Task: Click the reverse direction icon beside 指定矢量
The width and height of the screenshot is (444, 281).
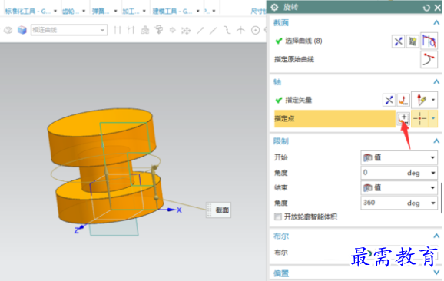Action: [x=389, y=100]
